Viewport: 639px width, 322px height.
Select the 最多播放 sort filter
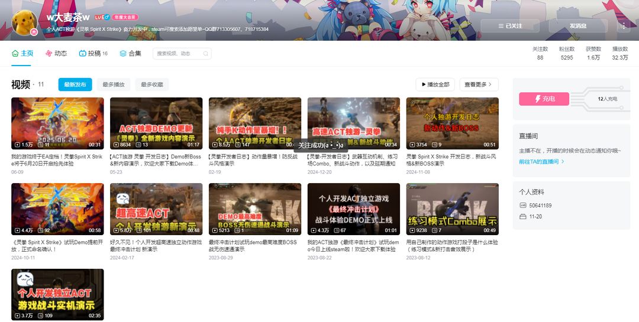tap(113, 84)
